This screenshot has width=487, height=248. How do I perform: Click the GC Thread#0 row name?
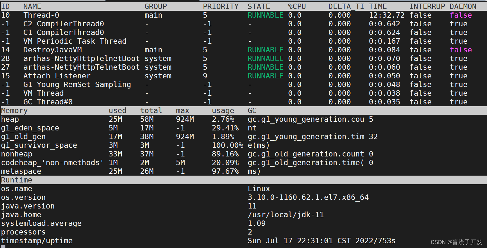[48, 102]
